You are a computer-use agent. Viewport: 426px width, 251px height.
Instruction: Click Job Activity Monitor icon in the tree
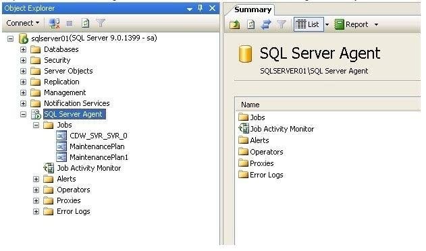[x=49, y=168]
